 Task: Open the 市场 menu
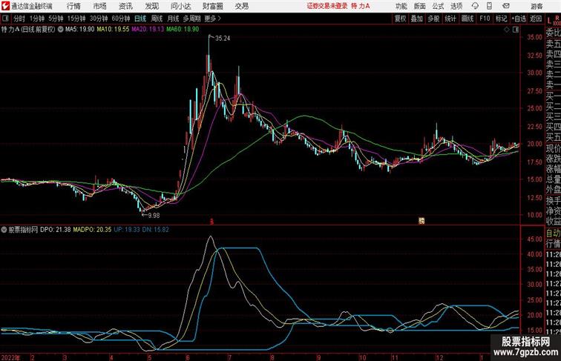click(x=100, y=6)
